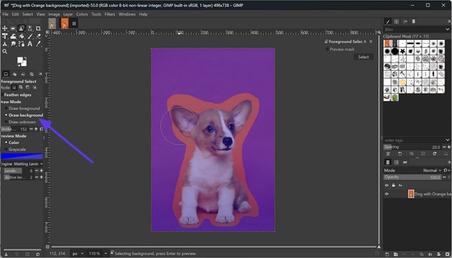Open the px unit dropdown in status bar
452x258 pixels.
77,253
